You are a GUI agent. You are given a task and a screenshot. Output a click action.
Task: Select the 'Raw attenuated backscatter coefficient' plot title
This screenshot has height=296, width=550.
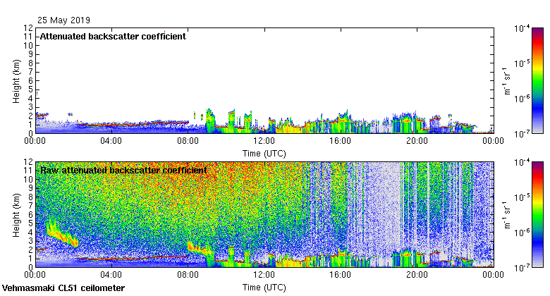tap(123, 171)
